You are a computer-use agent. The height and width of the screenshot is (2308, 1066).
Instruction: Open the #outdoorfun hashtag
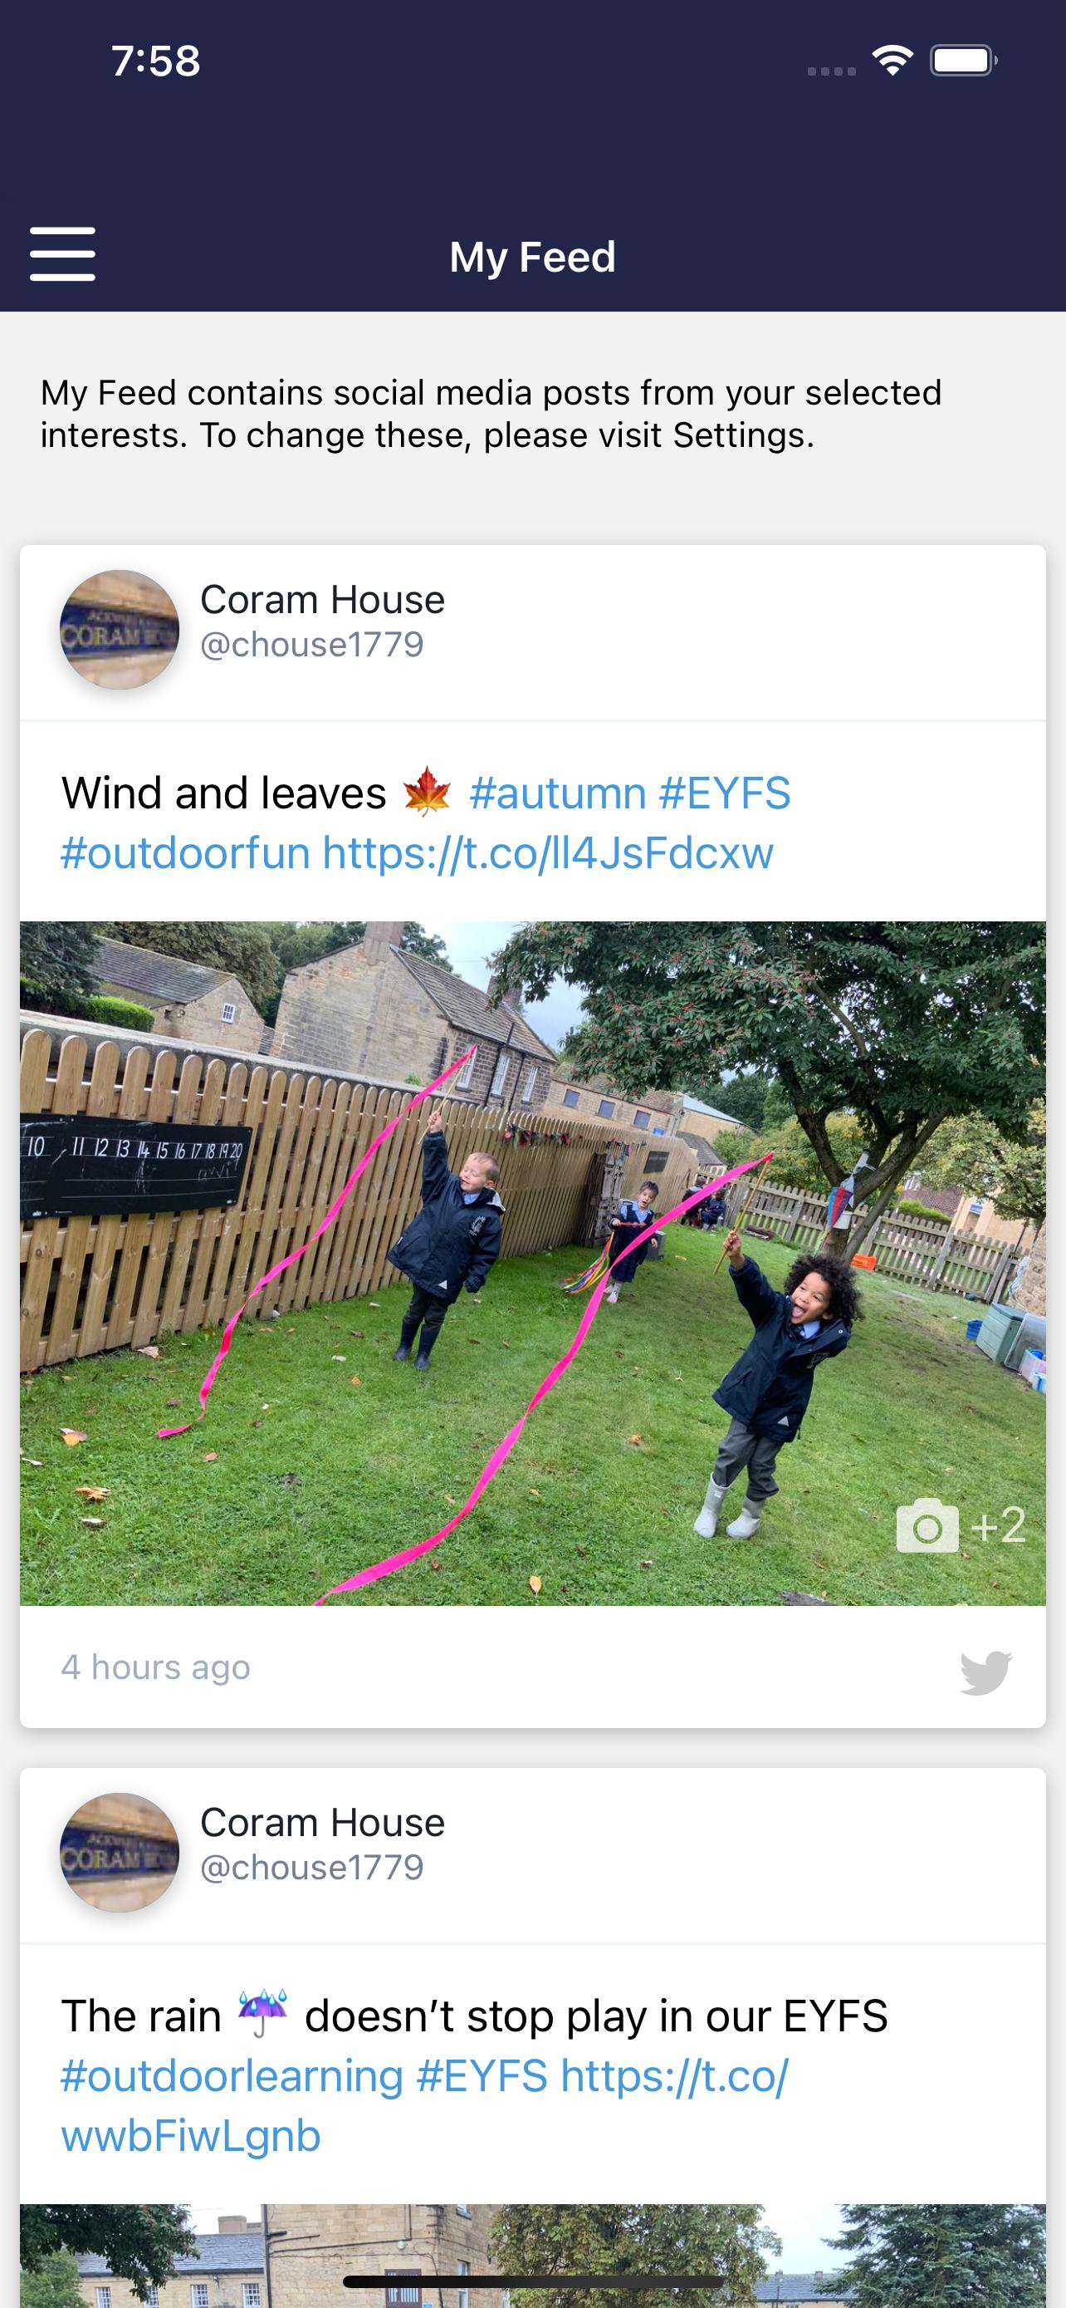(185, 853)
